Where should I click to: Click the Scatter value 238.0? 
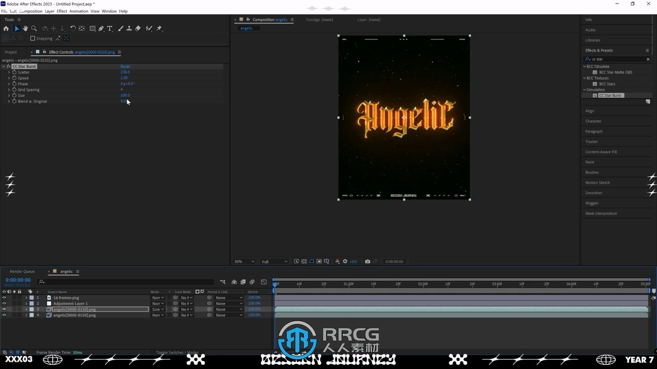(125, 72)
